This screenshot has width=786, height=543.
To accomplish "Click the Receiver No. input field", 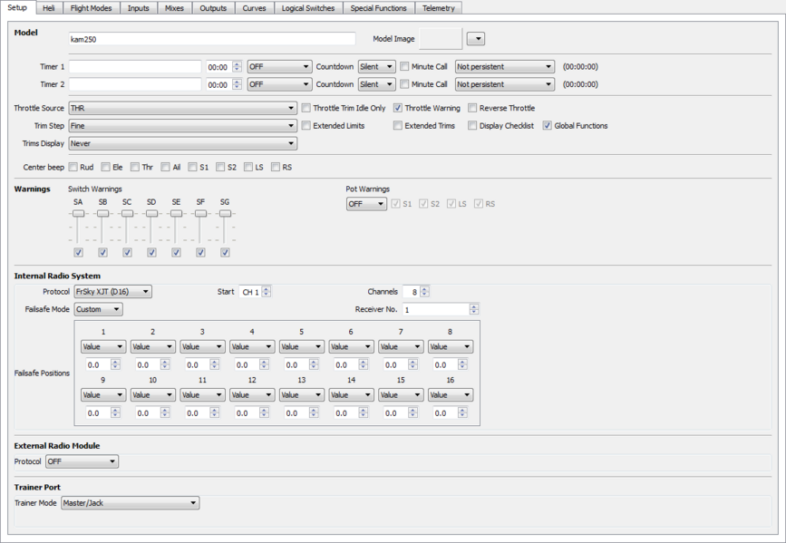I will tap(435, 309).
